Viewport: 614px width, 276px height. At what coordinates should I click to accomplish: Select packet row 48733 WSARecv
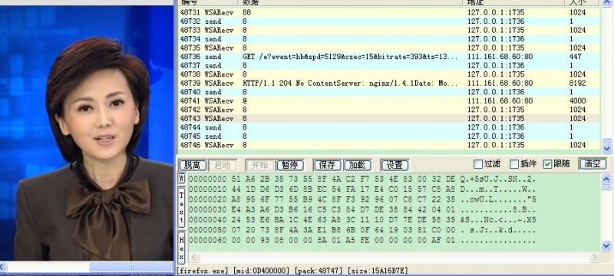coord(389,30)
